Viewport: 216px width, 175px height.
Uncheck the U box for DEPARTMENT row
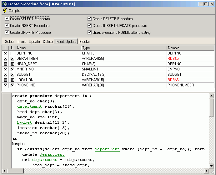[12, 59]
